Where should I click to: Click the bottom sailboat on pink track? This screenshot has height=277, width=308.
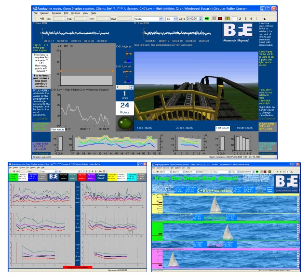173,260
